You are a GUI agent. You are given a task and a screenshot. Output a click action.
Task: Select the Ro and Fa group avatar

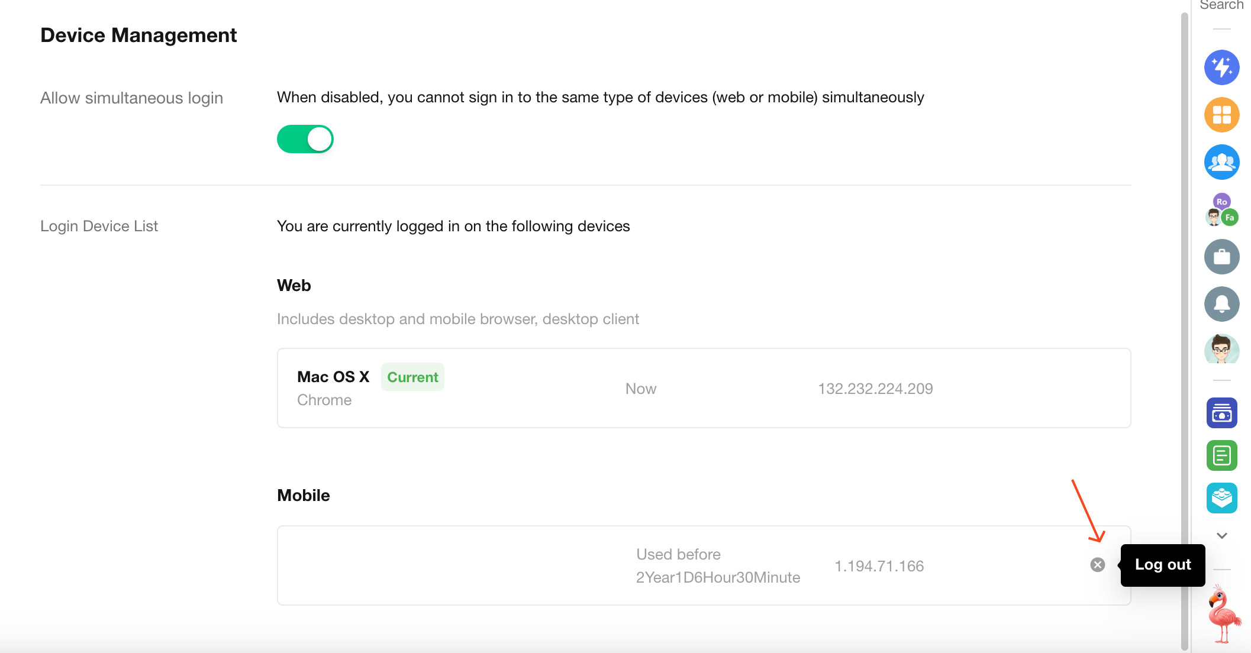pos(1221,209)
